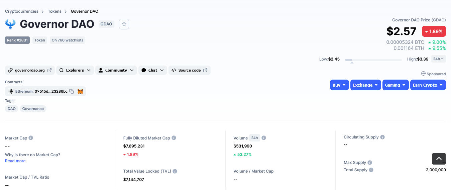
Task: Select the DAO tag
Action: point(12,109)
